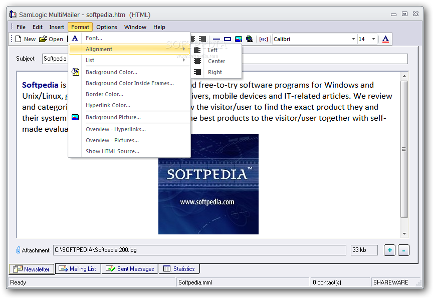Screen dimensions: 434x299
Task: Click inside the Subject field
Action: click(x=225, y=59)
